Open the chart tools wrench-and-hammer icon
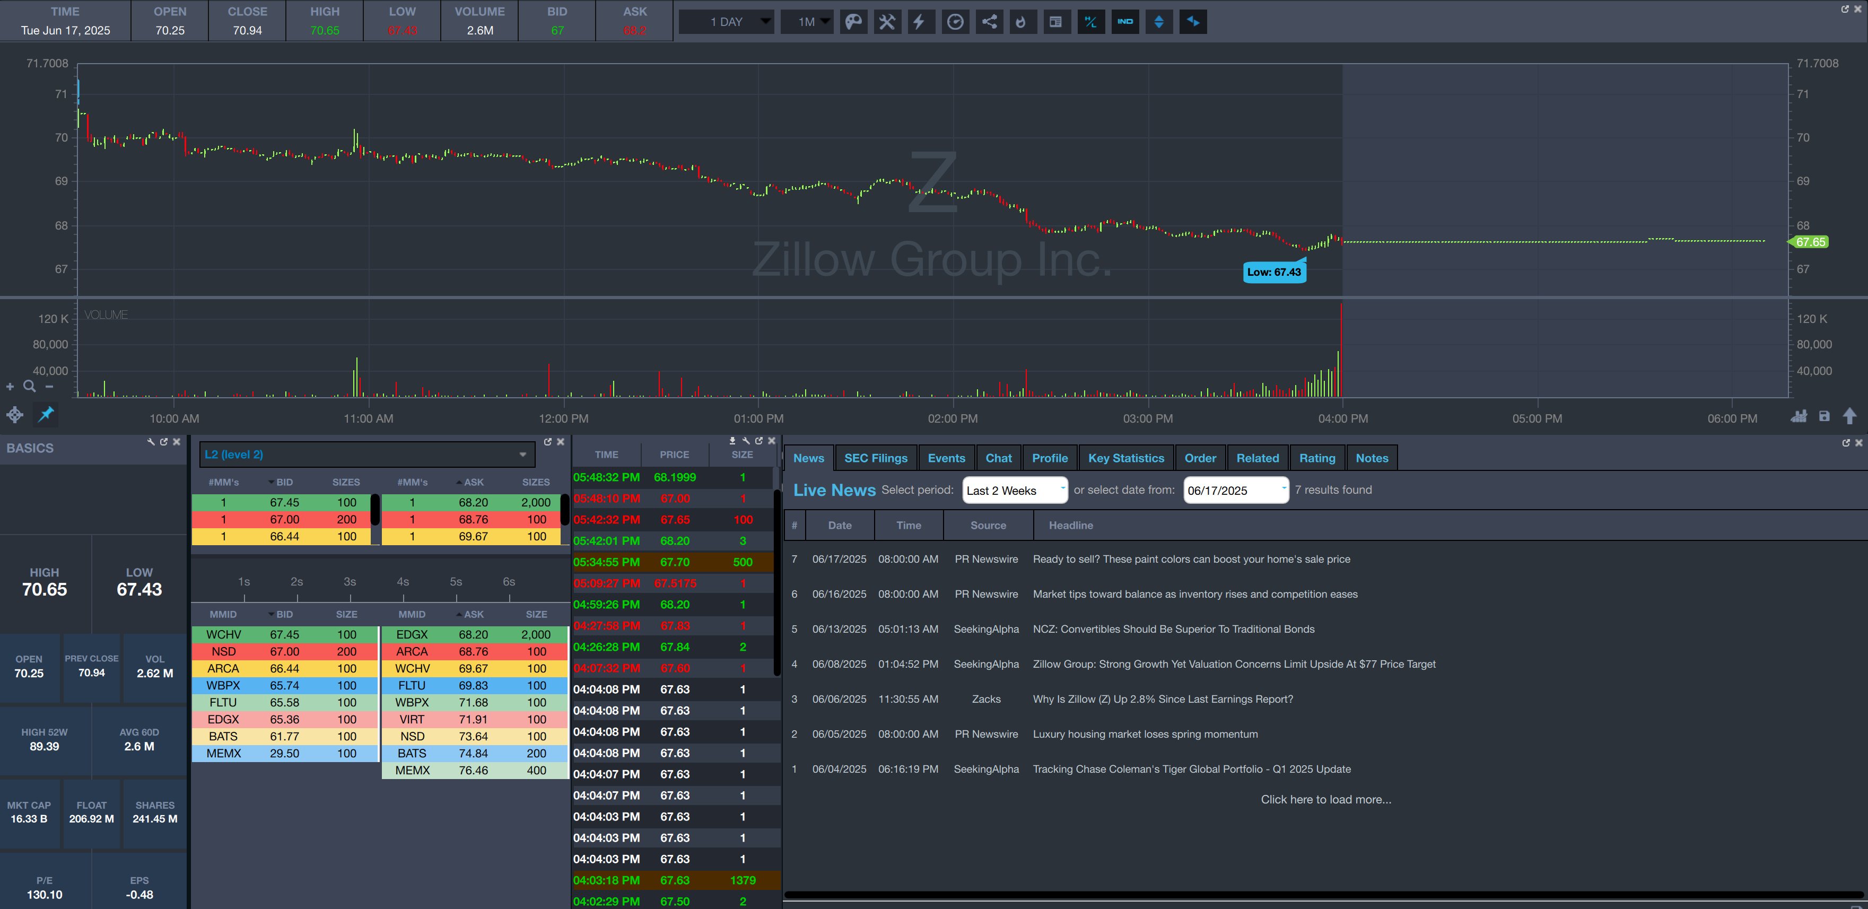The image size is (1868, 909). (x=887, y=22)
